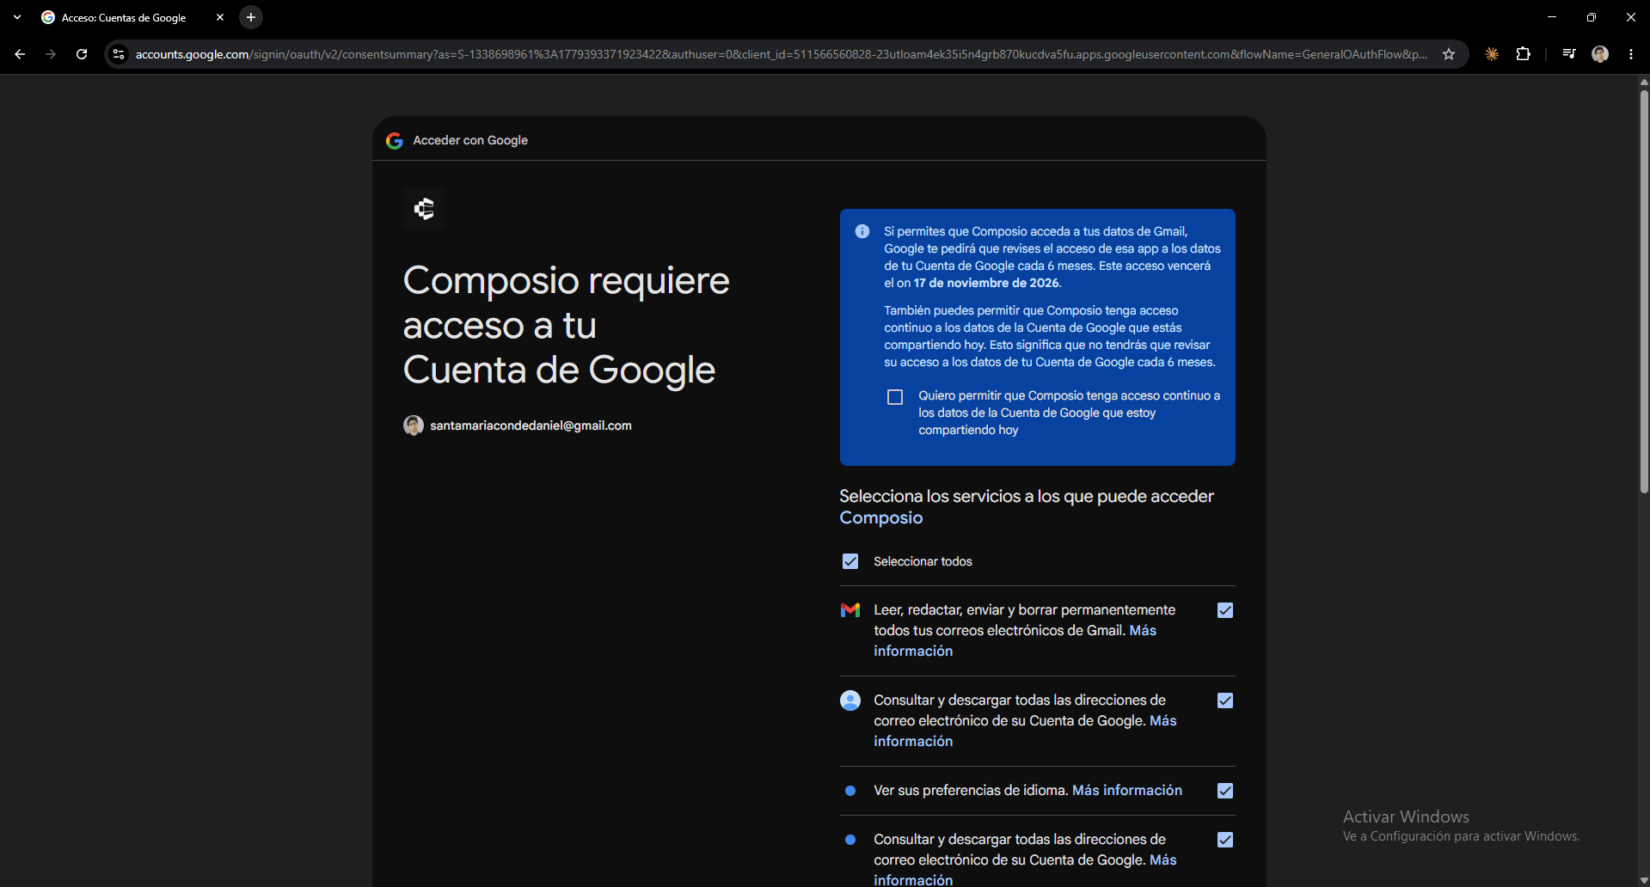Uncheck first email addresses download permission
1650x887 pixels.
click(x=1225, y=700)
